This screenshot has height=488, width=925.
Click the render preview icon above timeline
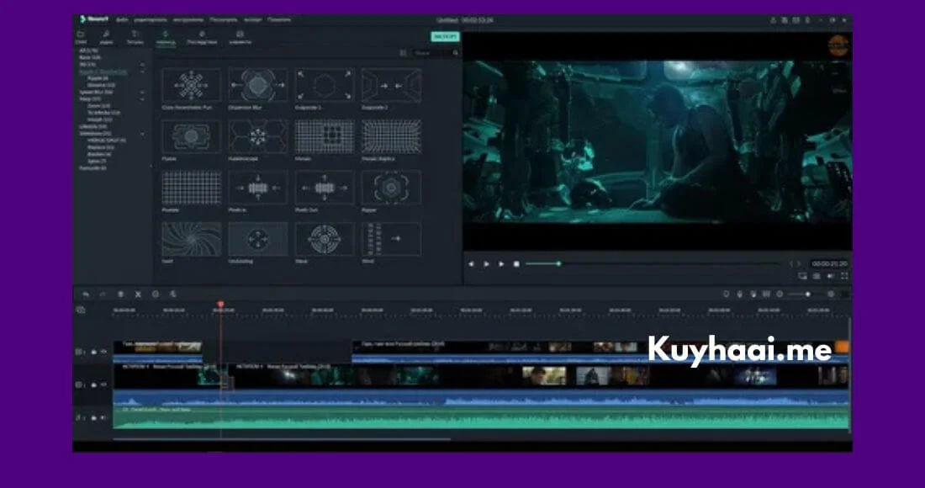pyautogui.click(x=727, y=294)
